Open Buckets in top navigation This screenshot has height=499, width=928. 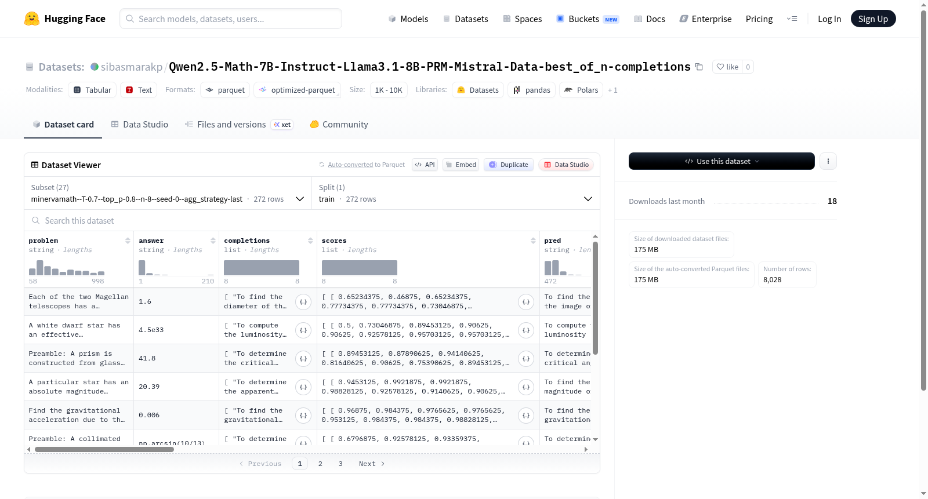point(588,19)
